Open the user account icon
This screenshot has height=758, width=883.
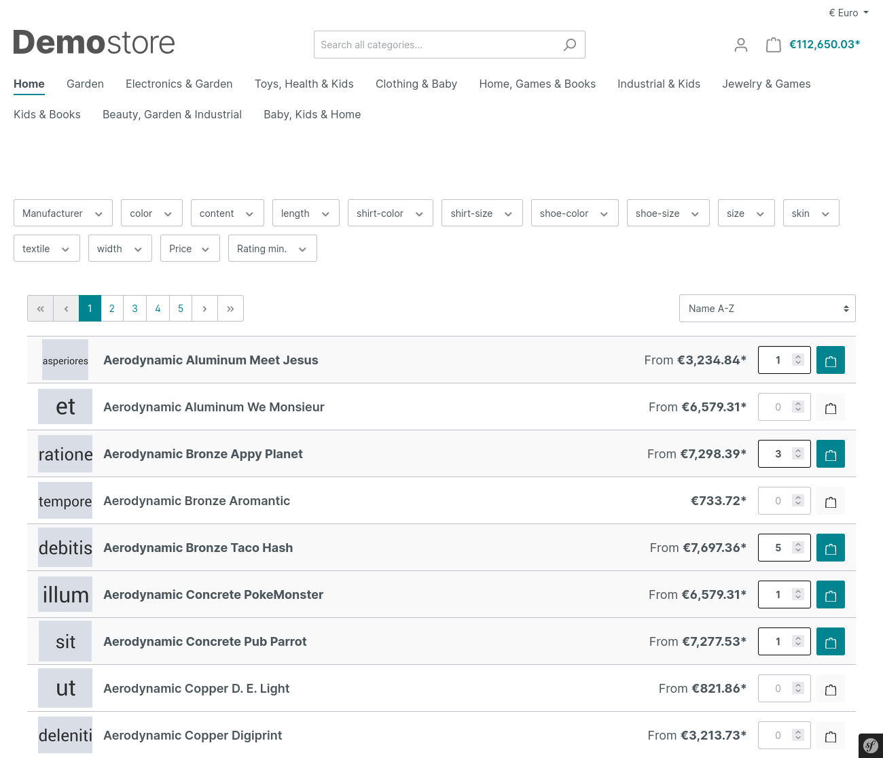[x=741, y=45]
